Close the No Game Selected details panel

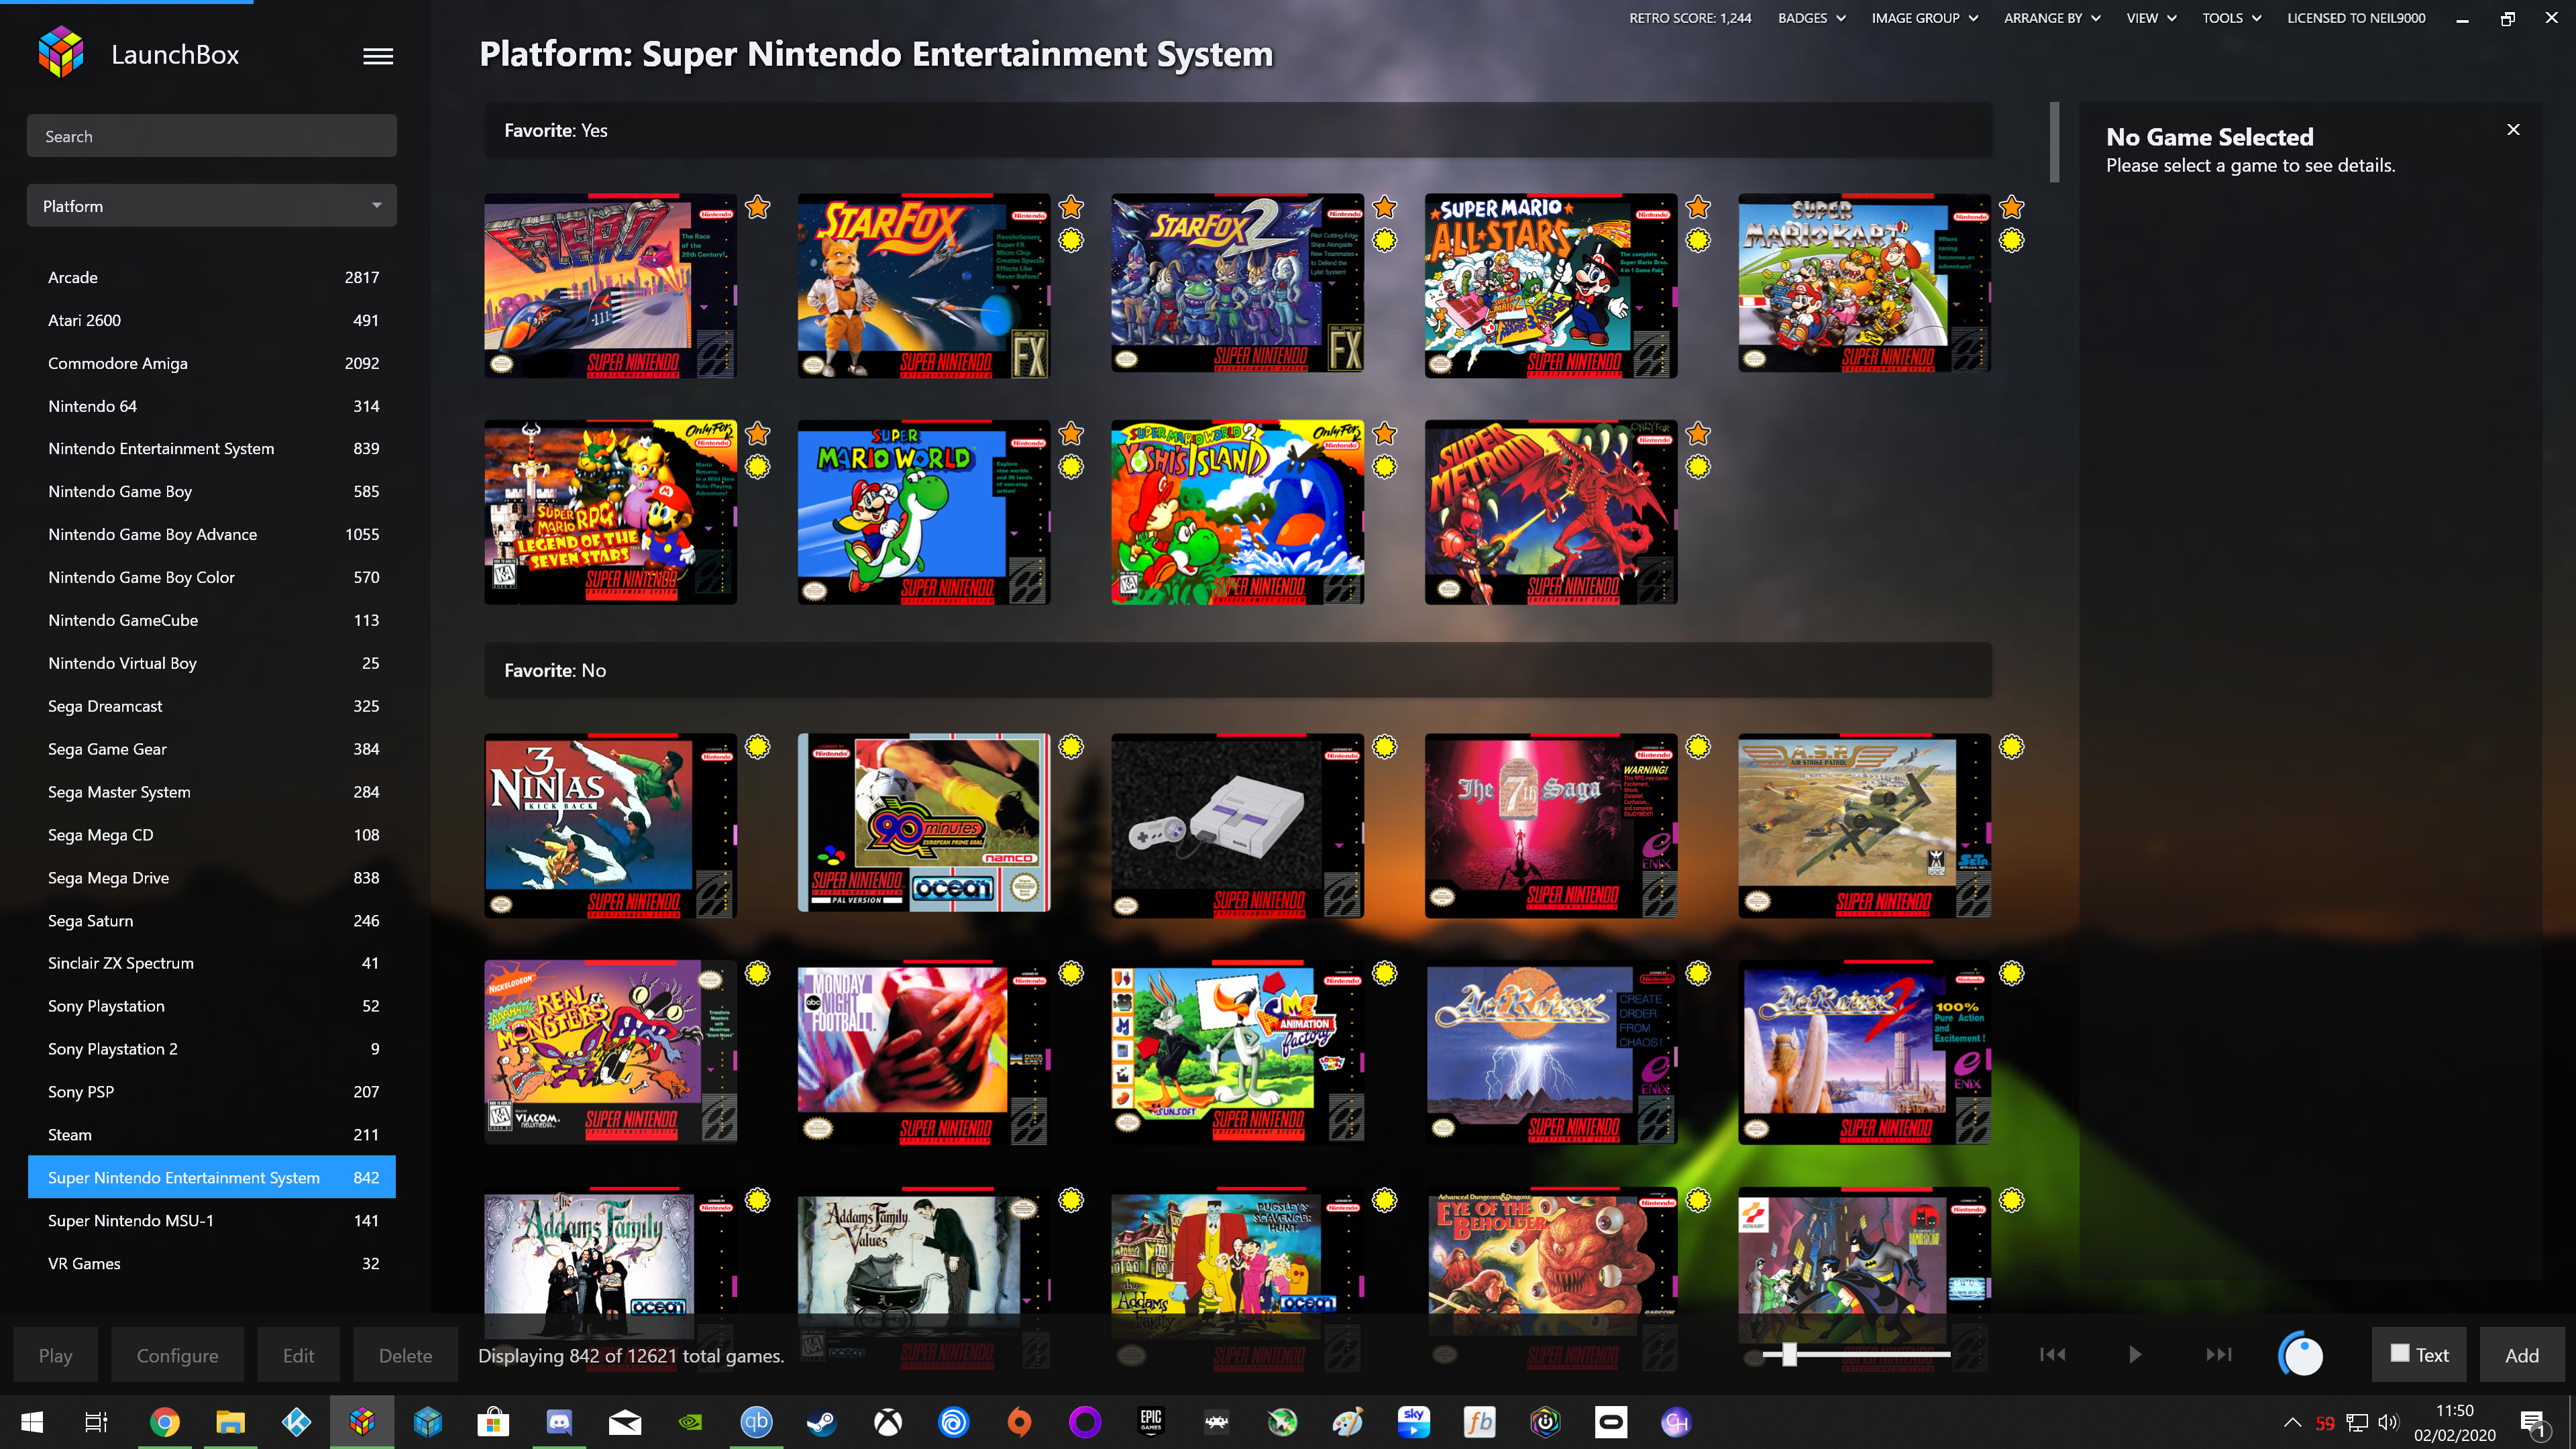[x=2513, y=129]
